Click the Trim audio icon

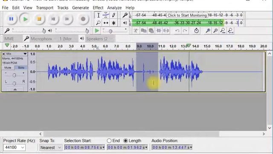[x=159, y=31]
